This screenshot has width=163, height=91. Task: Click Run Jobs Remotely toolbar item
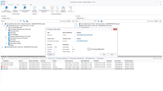coord(24,58)
